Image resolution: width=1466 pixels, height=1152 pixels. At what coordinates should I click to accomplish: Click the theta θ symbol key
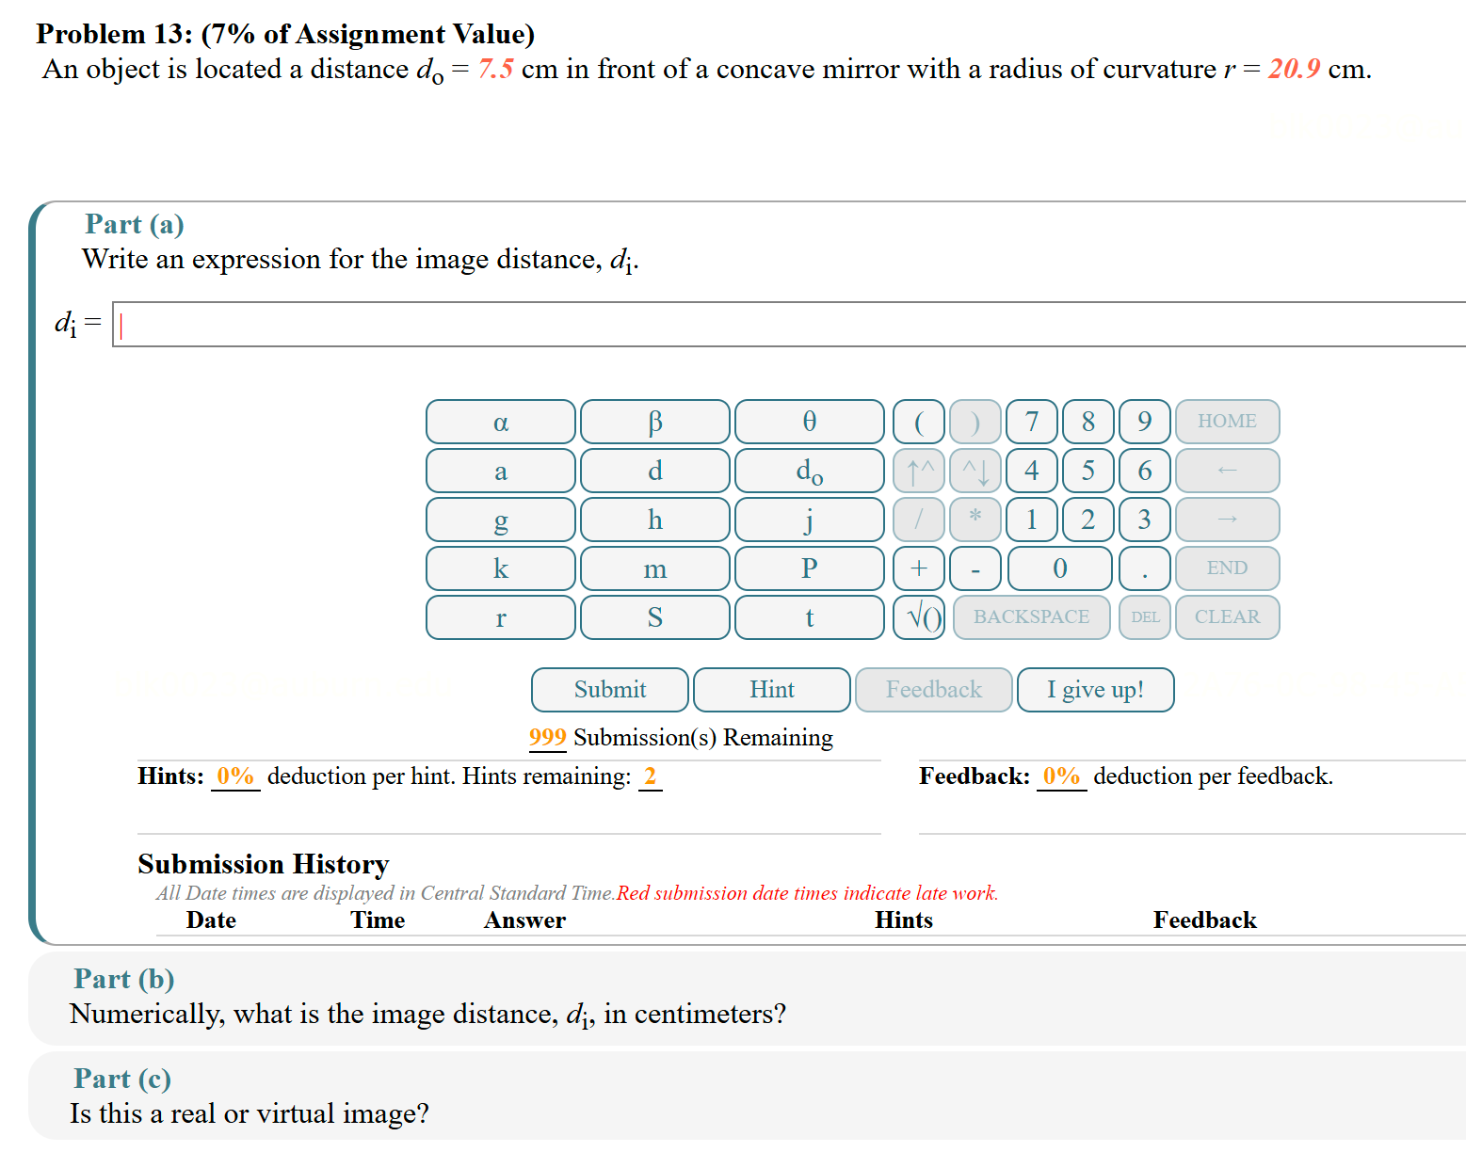click(808, 421)
